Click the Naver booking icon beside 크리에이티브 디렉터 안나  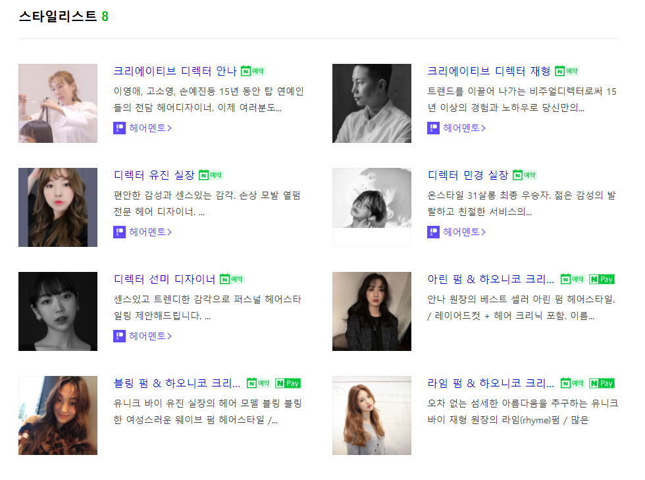253,71
